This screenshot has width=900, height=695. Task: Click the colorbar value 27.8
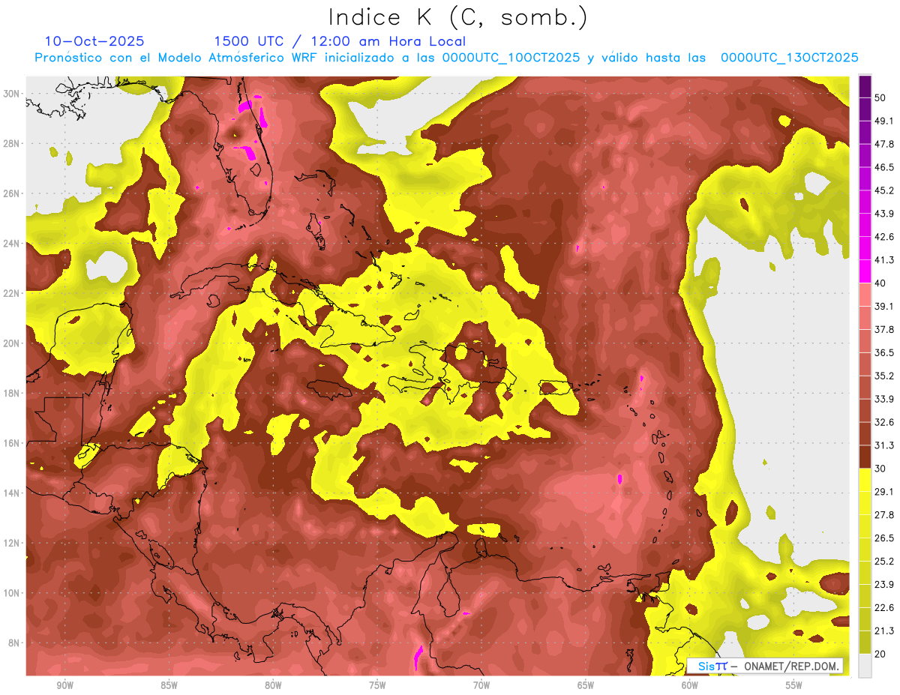pyautogui.click(x=884, y=515)
